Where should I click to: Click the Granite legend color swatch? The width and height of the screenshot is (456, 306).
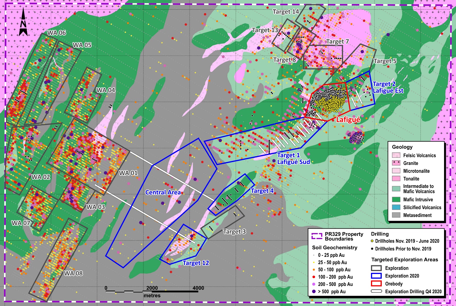click(396, 163)
